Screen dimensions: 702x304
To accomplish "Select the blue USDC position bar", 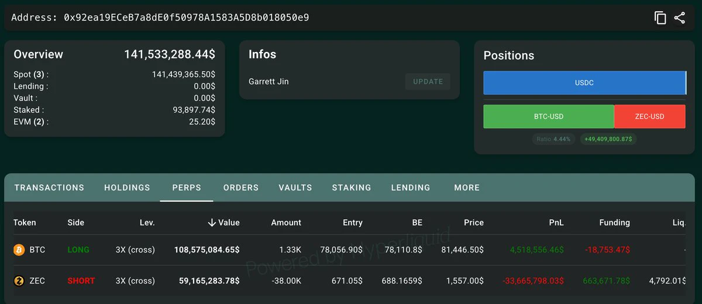I will [x=584, y=83].
